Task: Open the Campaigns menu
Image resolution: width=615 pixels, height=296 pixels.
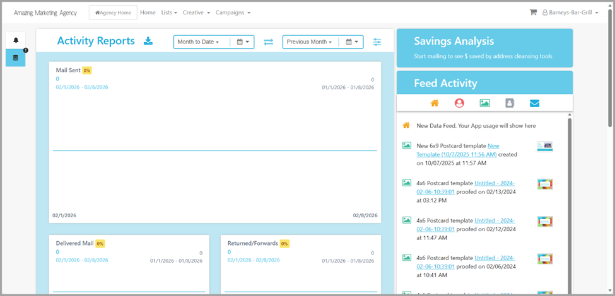Action: tap(233, 13)
